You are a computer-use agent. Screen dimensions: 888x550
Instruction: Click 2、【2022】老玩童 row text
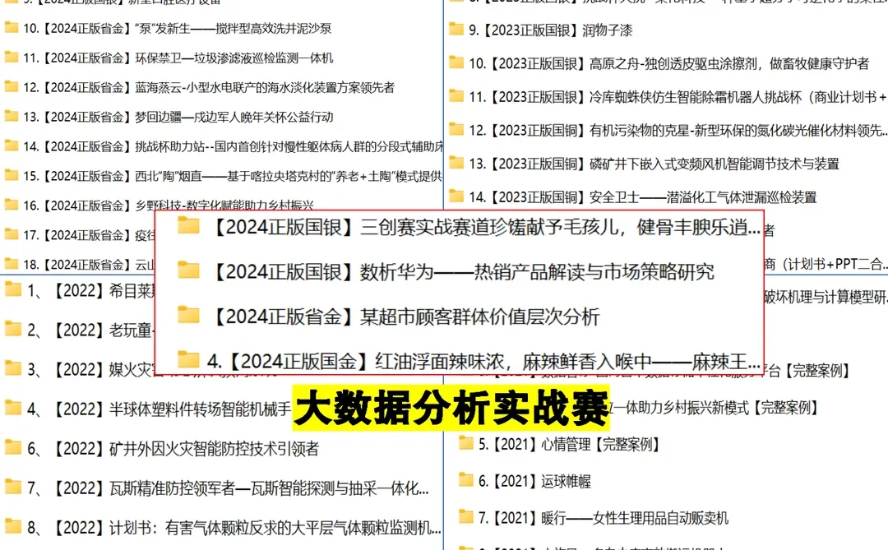click(90, 330)
